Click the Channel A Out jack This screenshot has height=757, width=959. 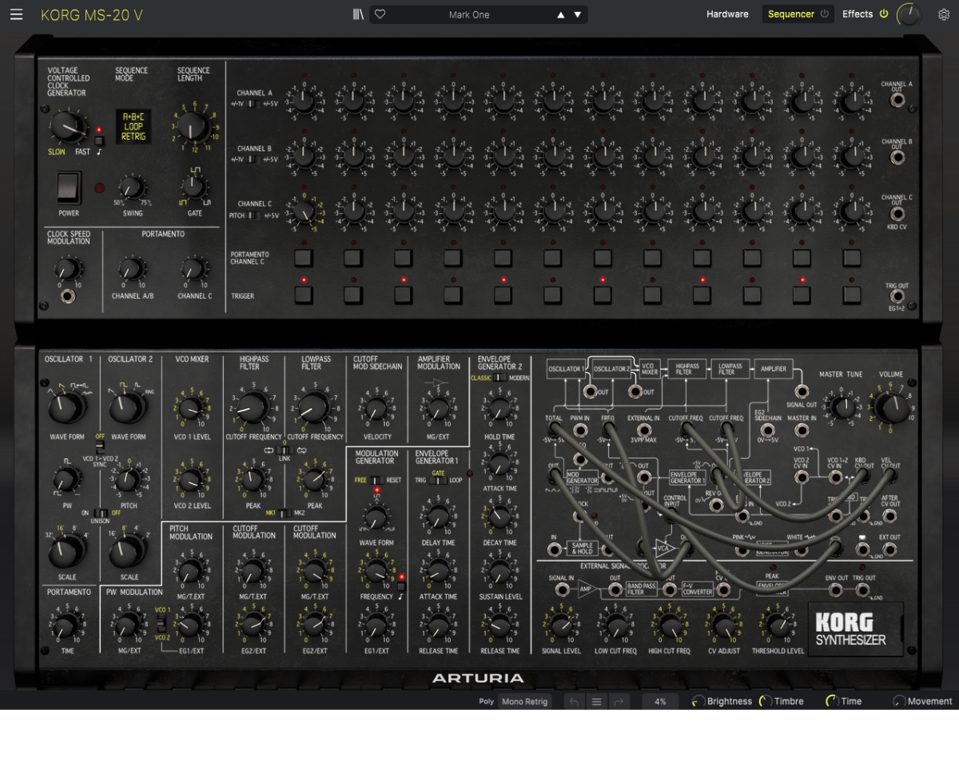pyautogui.click(x=897, y=101)
